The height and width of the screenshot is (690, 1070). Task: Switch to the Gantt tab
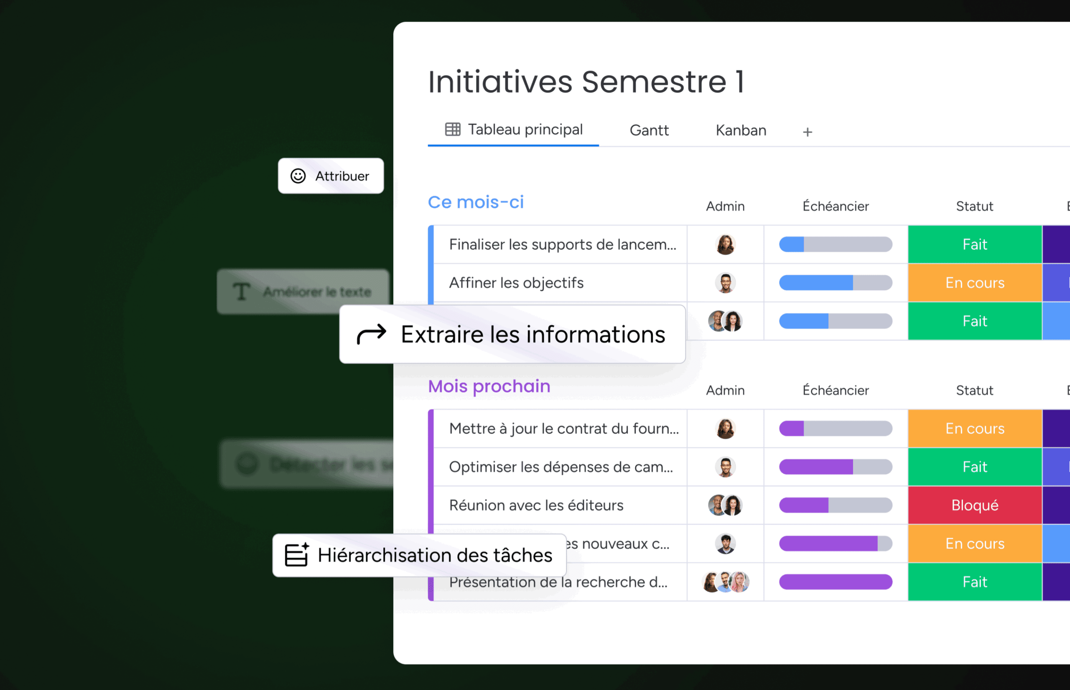(x=649, y=130)
